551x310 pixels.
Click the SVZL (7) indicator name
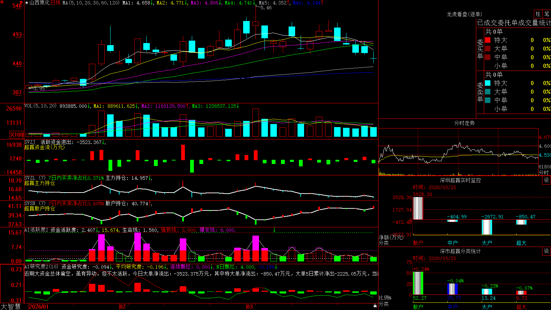pyautogui.click(x=35, y=178)
